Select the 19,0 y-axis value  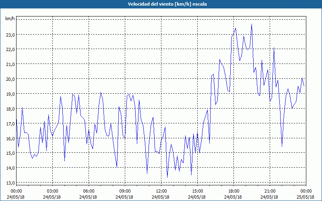tap(11, 94)
